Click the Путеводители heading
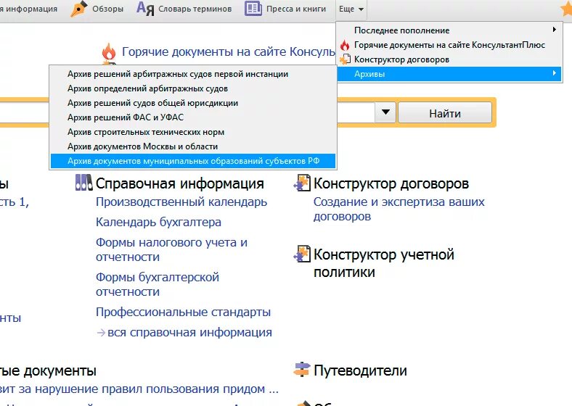Viewport: 572px width, 406px height. [x=360, y=370]
